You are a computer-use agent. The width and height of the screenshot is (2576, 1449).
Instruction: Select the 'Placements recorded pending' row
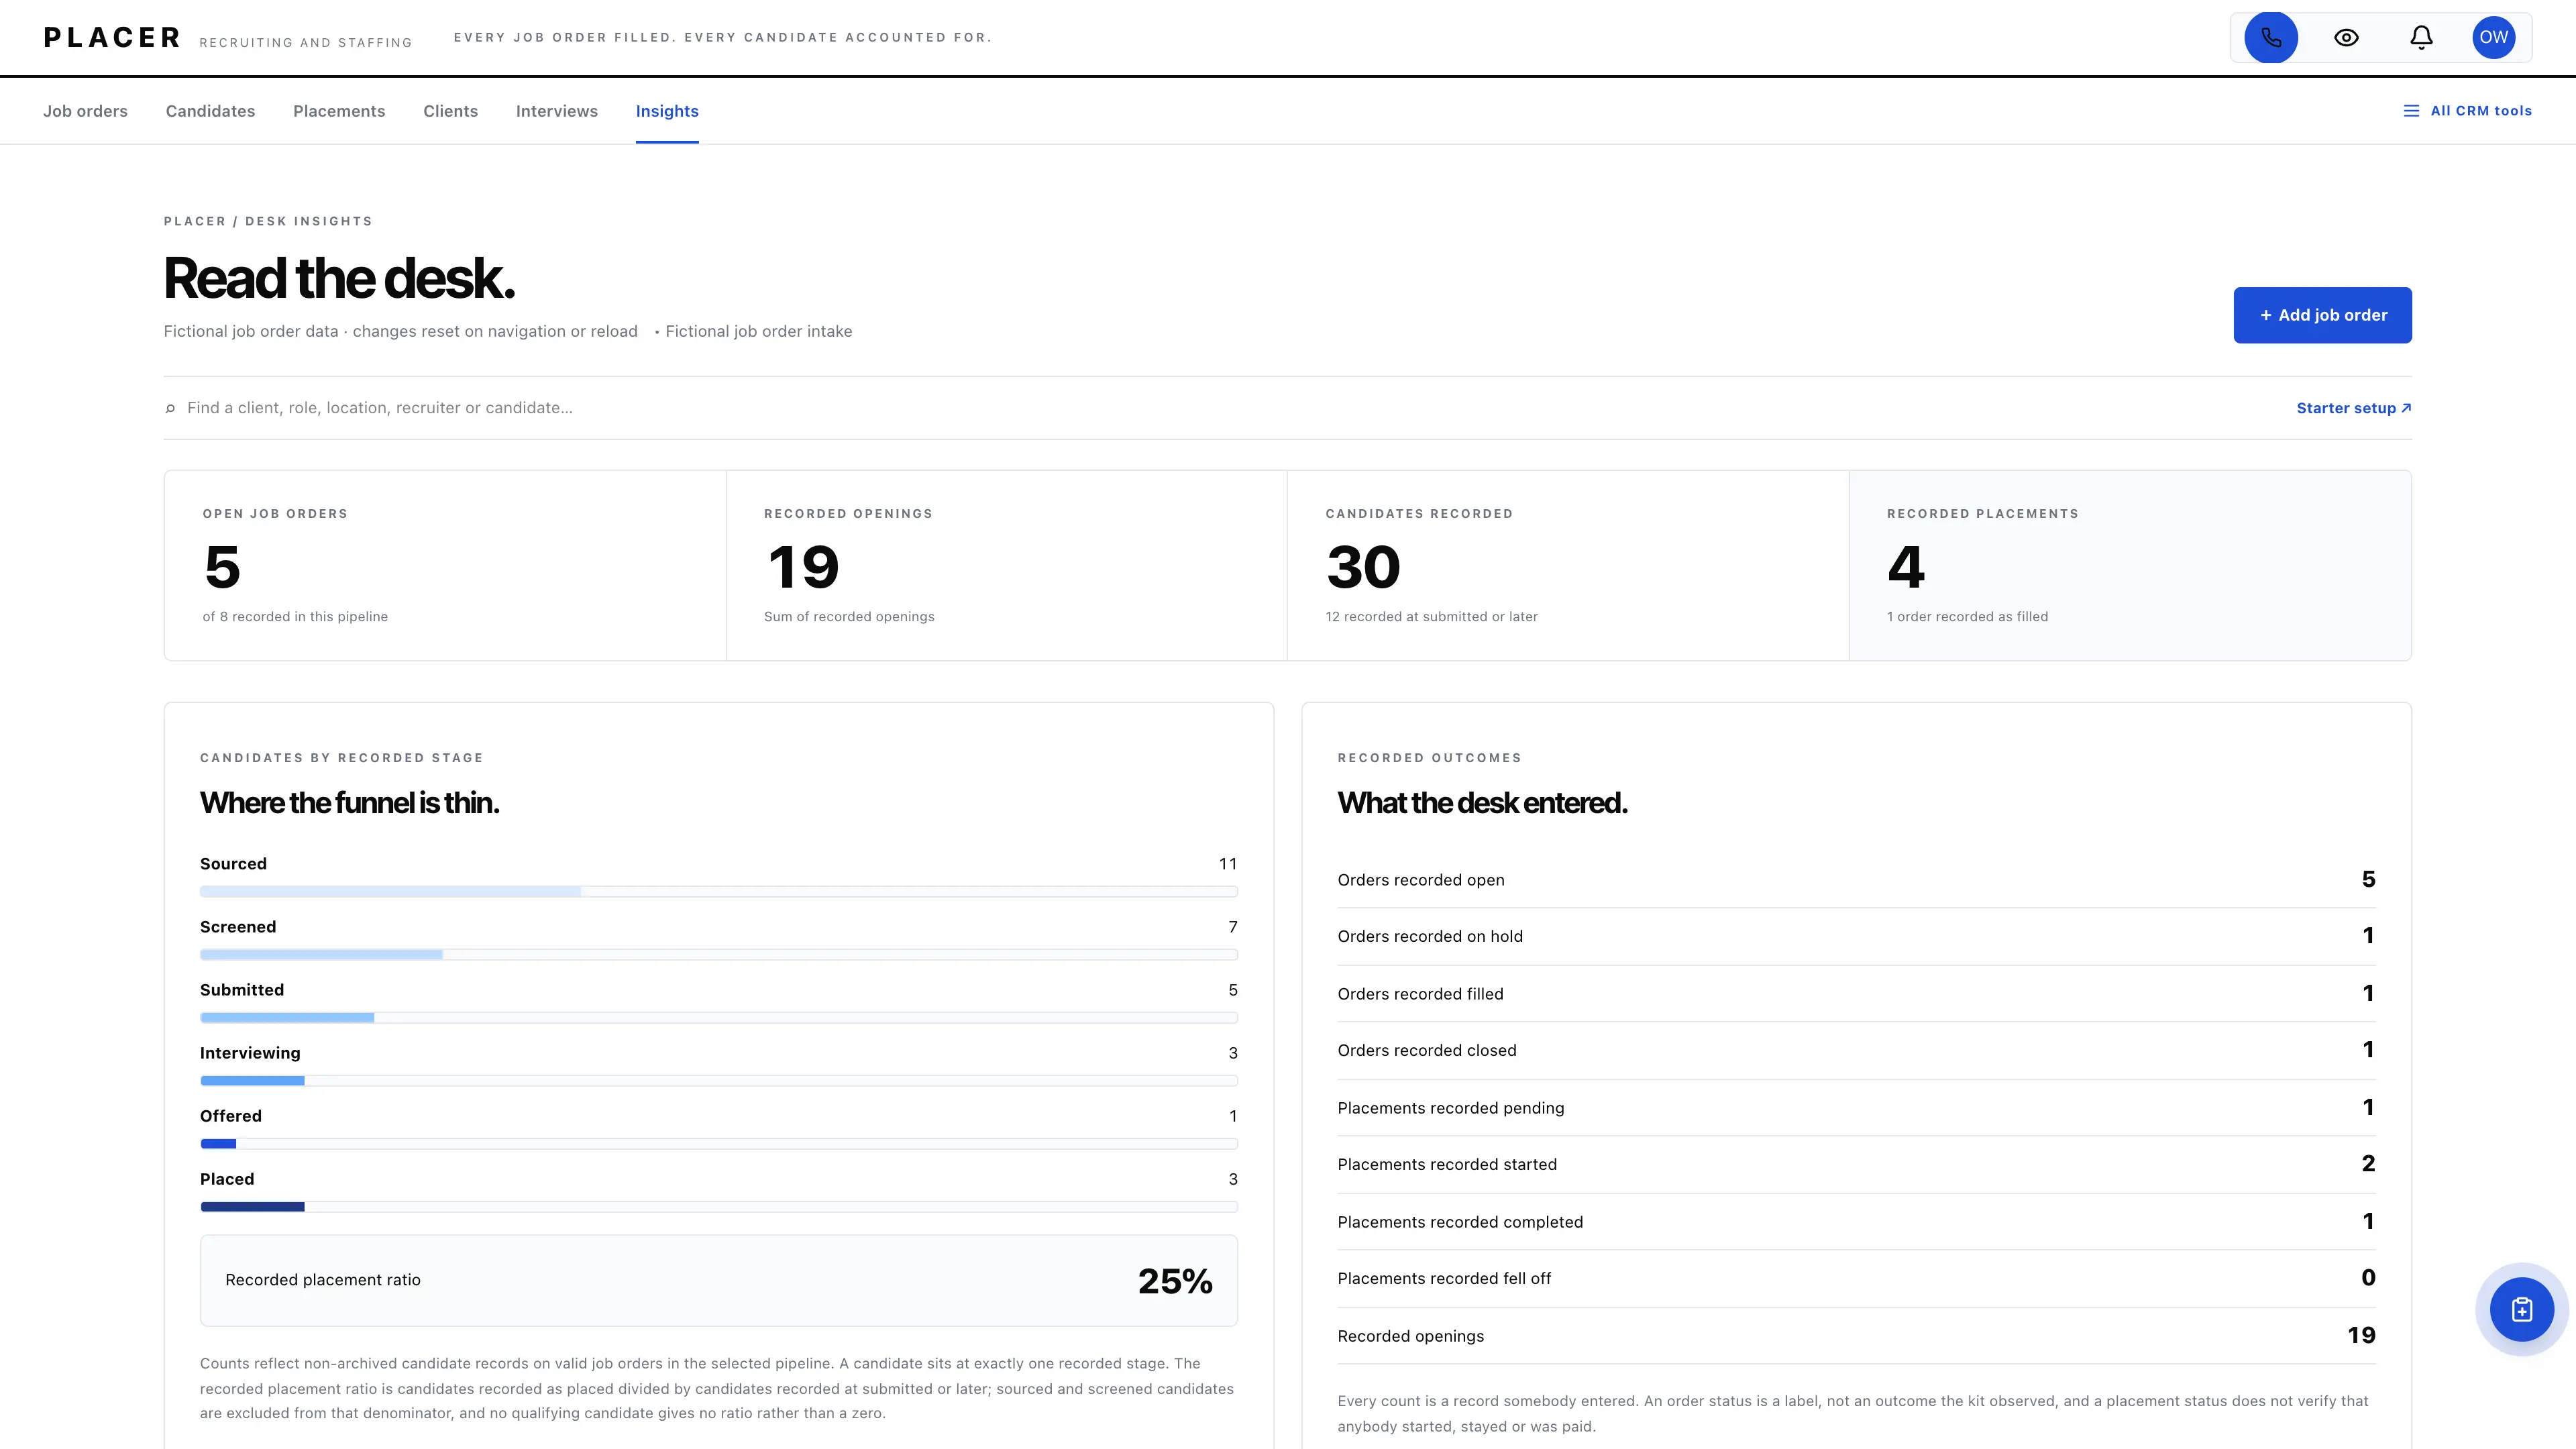(x=1856, y=1107)
